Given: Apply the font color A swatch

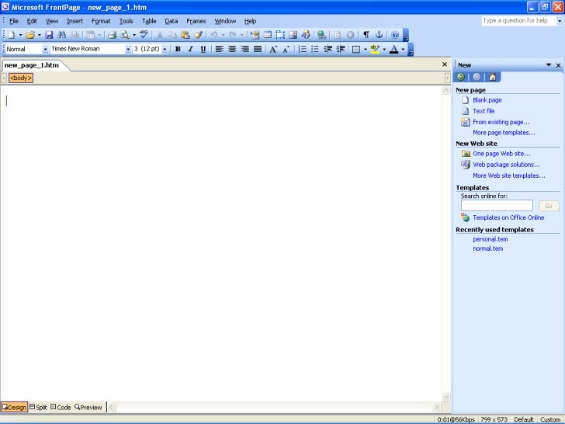Looking at the screenshot, I should (393, 50).
